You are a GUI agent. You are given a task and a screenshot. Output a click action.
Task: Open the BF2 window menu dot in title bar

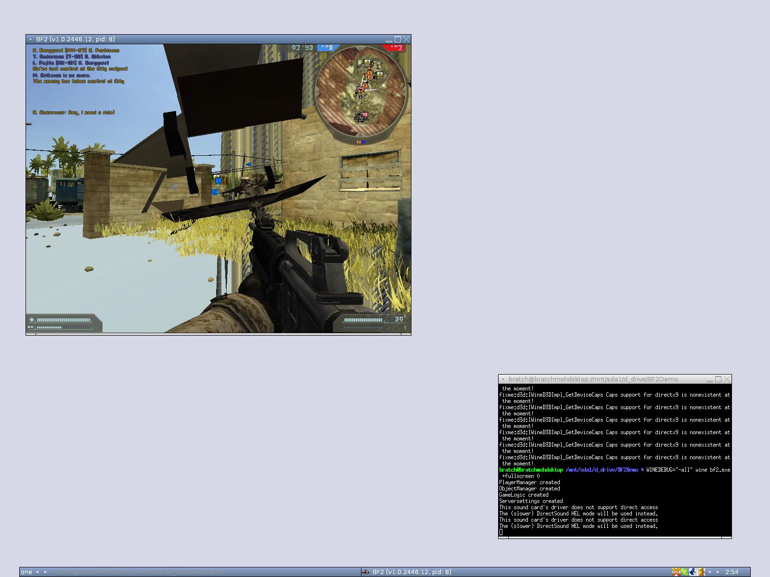click(x=31, y=39)
